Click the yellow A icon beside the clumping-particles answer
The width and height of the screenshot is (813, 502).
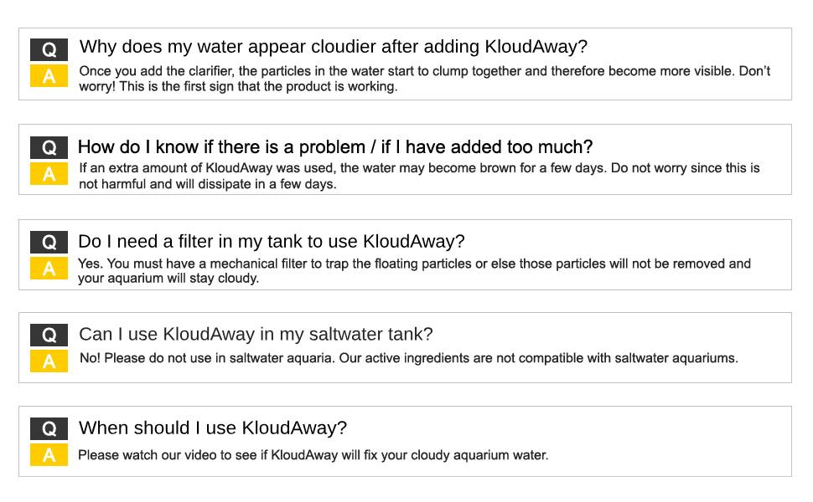click(x=49, y=76)
